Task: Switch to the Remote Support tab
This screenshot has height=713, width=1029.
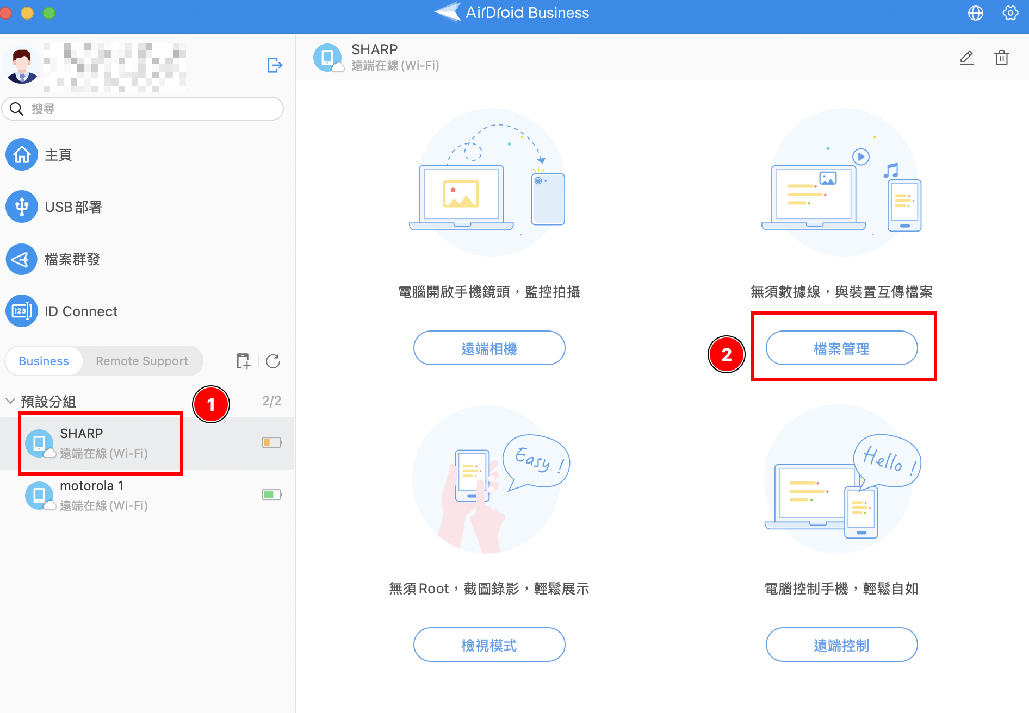Action: [142, 361]
